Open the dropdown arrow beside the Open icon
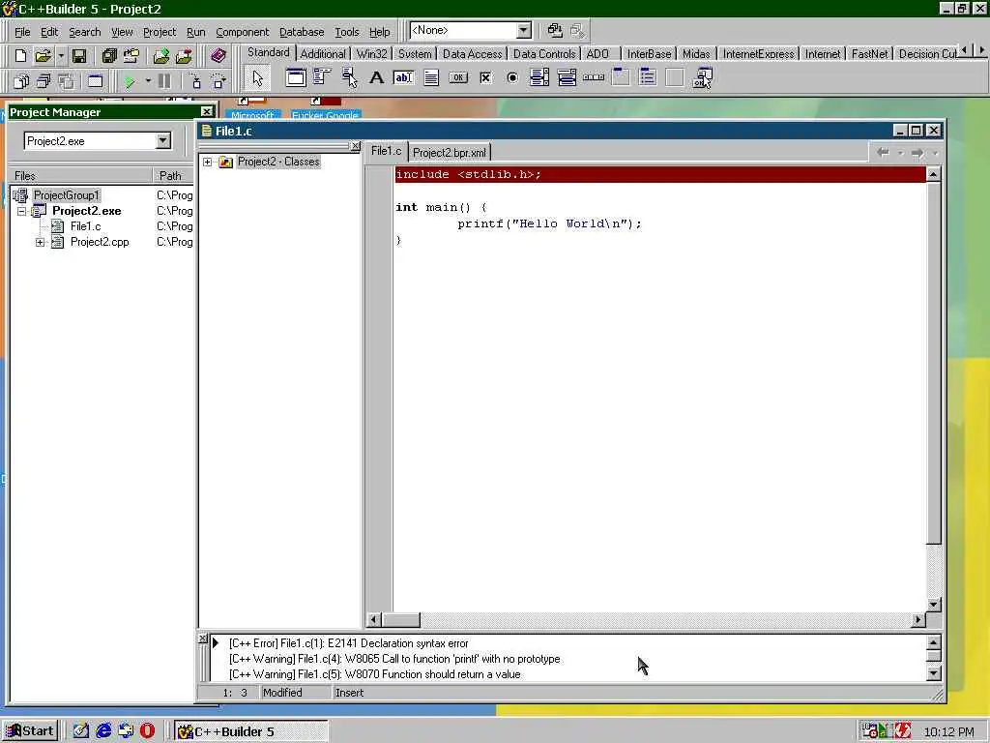 pyautogui.click(x=61, y=55)
